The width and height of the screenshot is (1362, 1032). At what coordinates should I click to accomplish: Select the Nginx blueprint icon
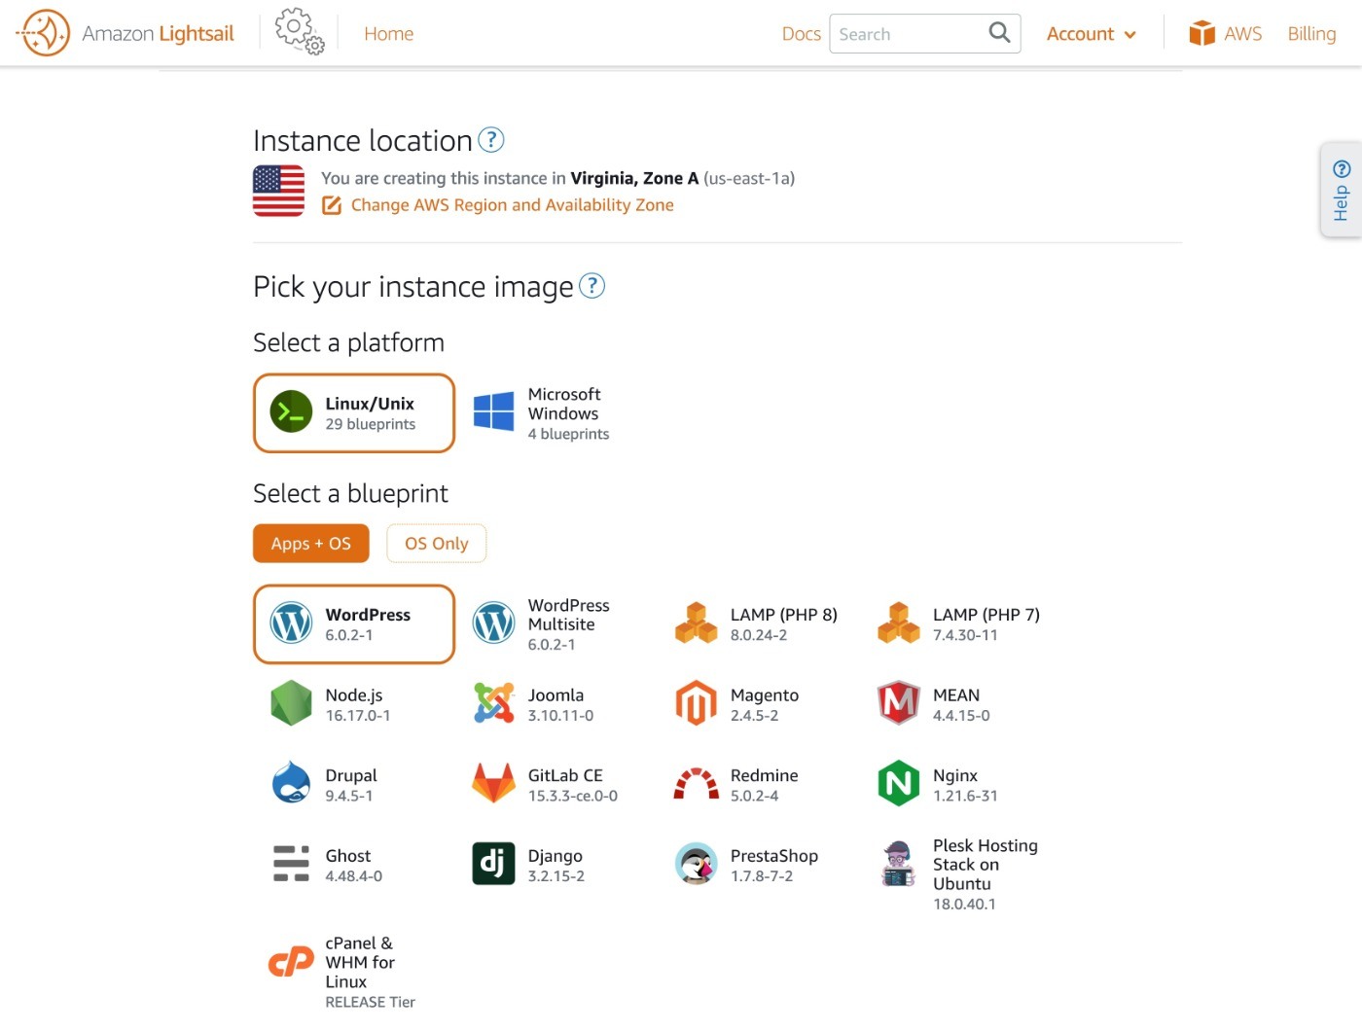[899, 784]
